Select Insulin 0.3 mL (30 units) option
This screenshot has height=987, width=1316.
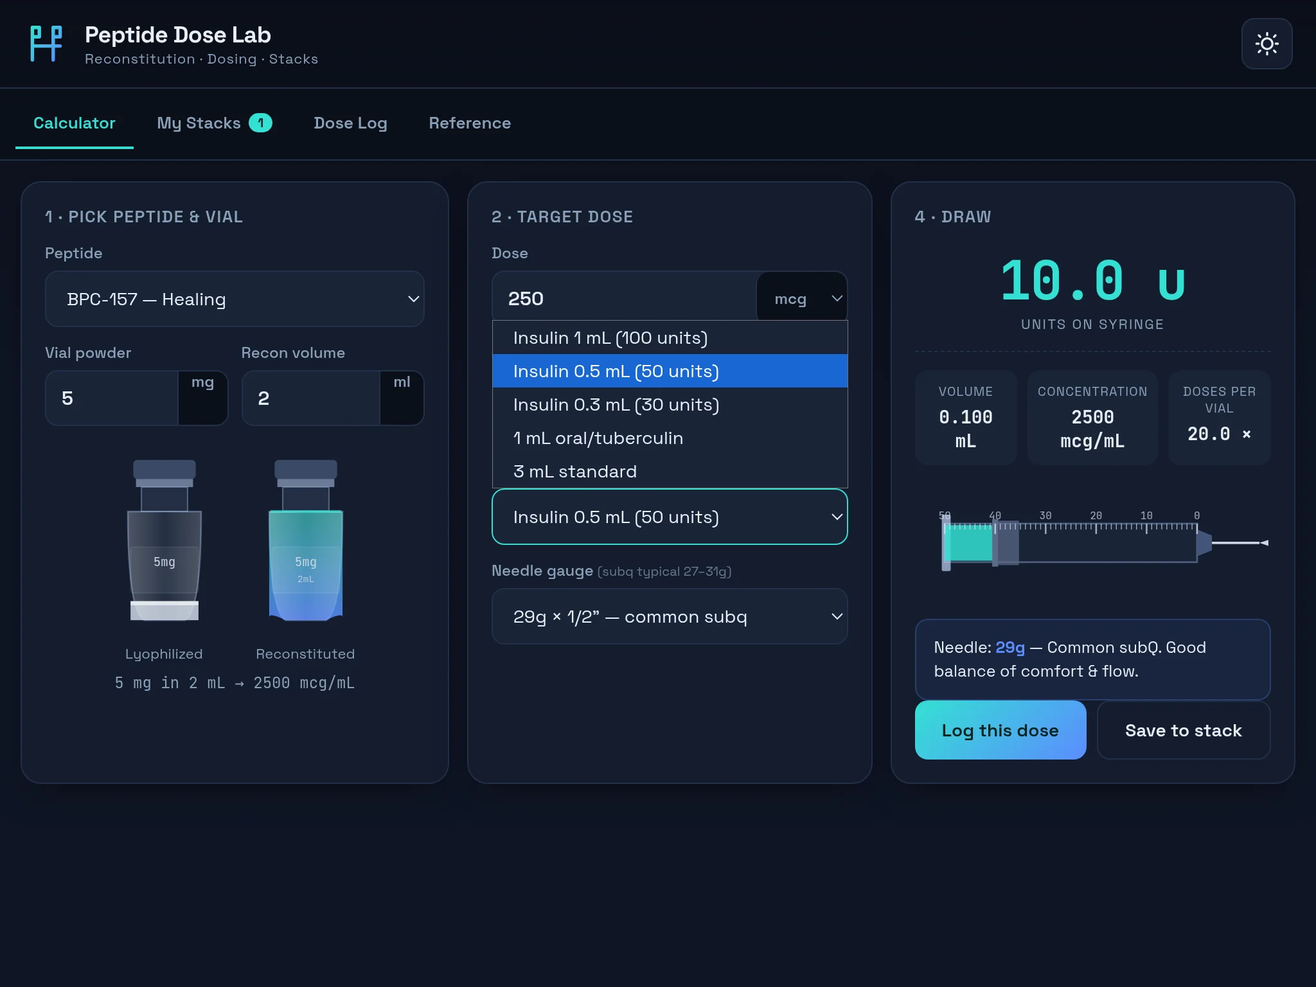670,404
